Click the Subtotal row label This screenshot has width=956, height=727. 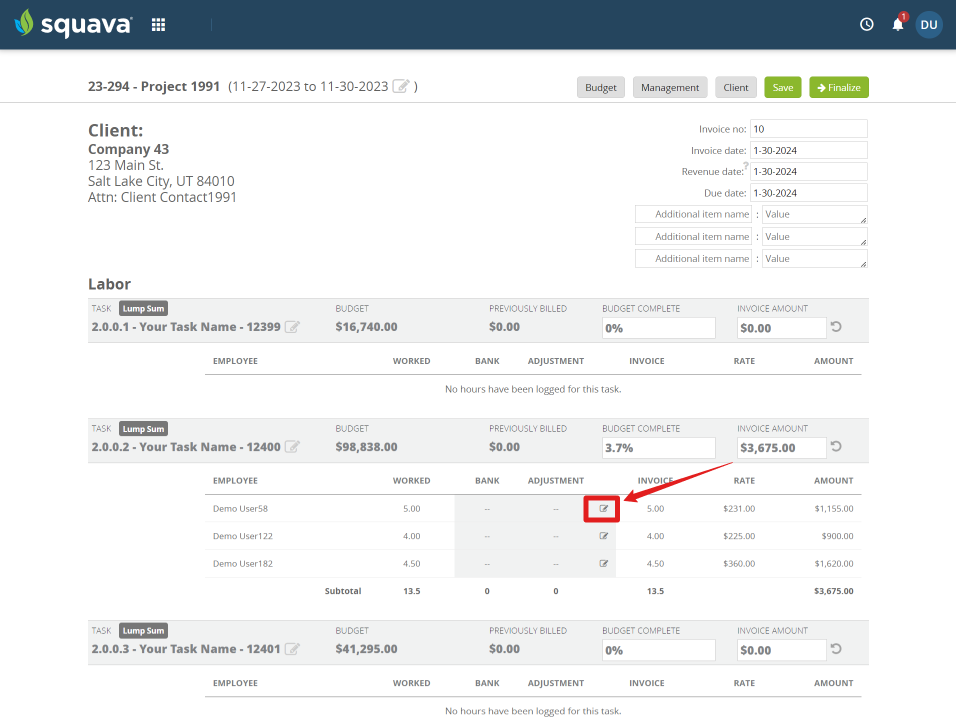pos(343,591)
